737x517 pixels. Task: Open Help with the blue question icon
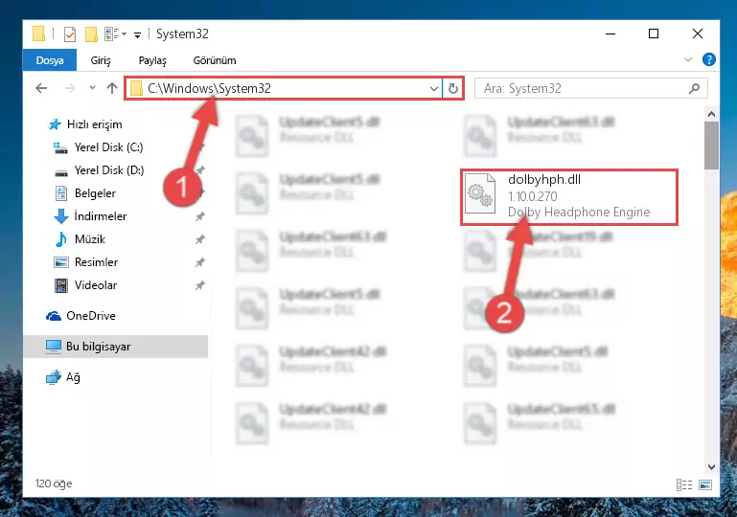(709, 59)
